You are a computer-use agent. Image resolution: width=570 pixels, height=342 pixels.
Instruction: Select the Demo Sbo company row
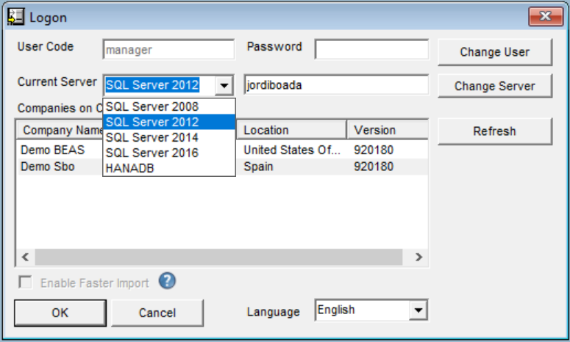pyautogui.click(x=222, y=167)
